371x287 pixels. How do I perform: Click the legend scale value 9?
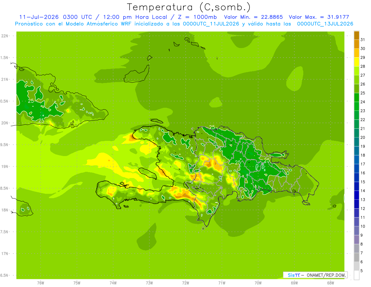tap(361, 235)
